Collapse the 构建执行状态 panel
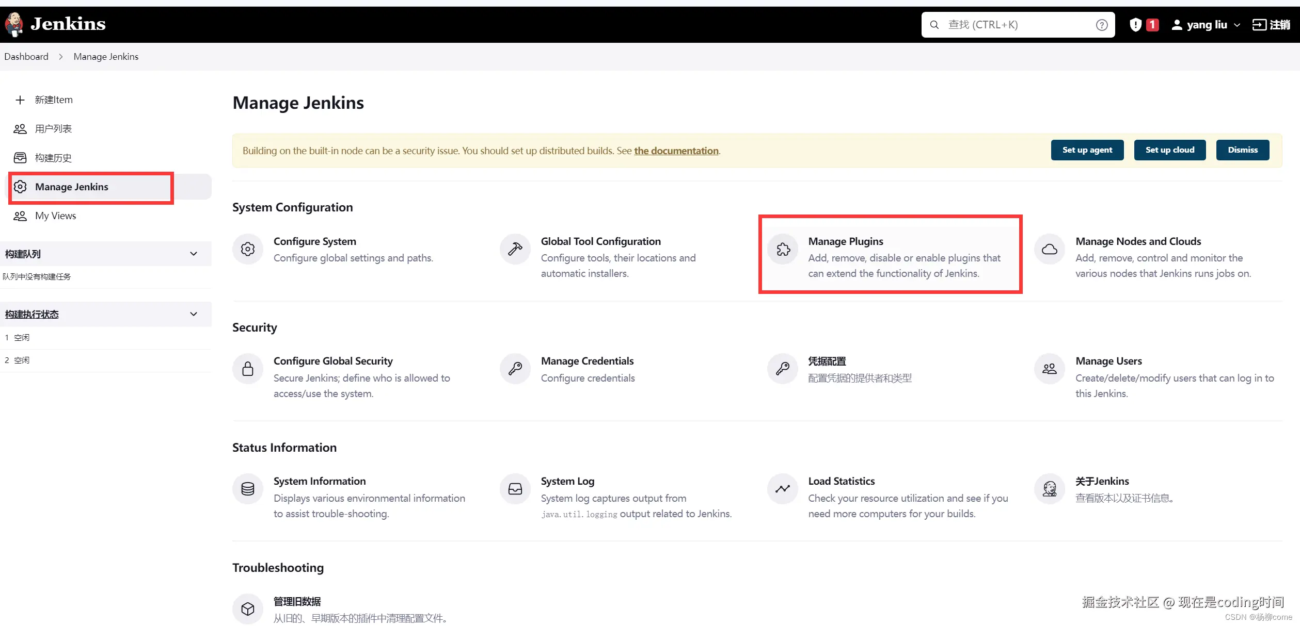1300x626 pixels. pos(194,314)
